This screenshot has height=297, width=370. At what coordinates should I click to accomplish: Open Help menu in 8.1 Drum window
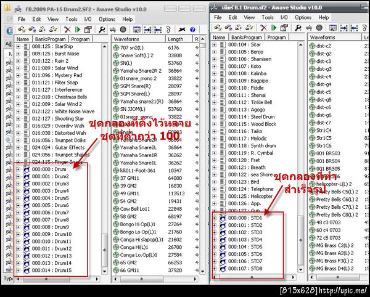click(x=323, y=17)
